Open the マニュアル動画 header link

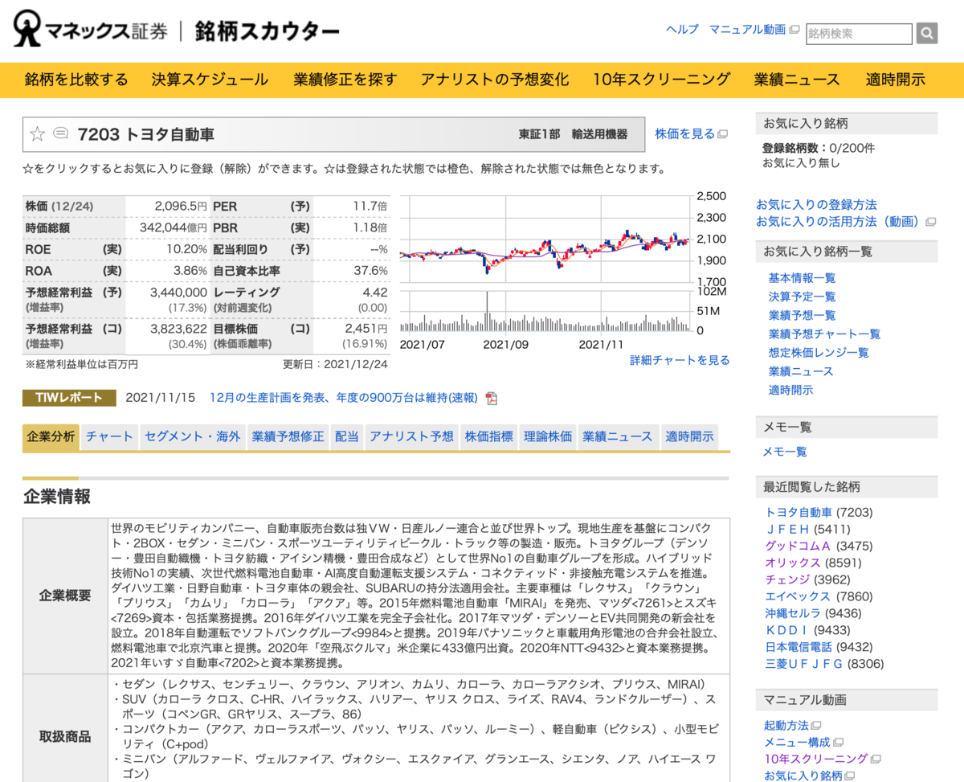pyautogui.click(x=747, y=30)
